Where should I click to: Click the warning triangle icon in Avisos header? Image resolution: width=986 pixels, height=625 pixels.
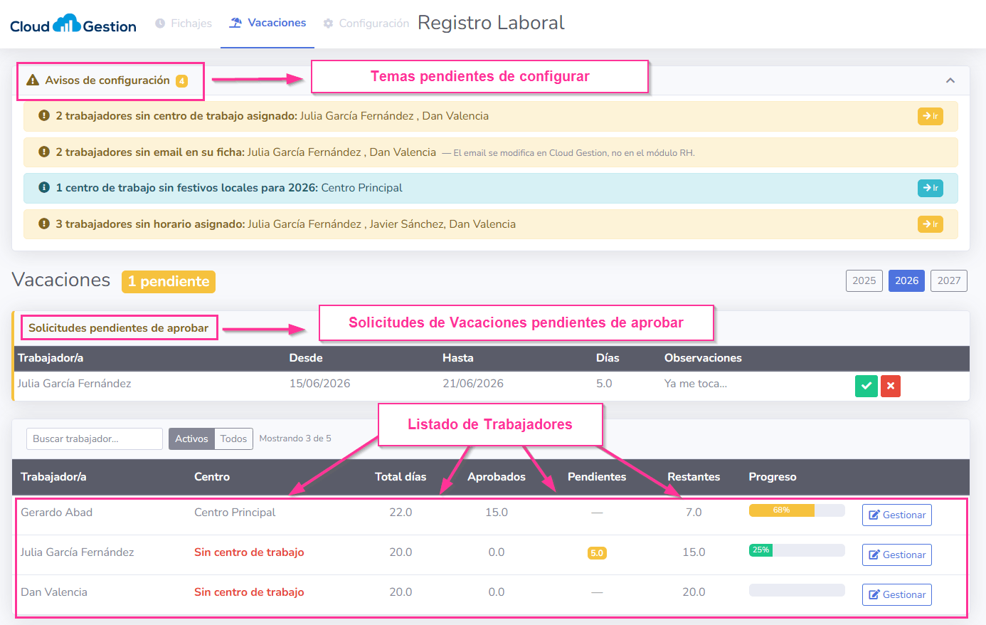(33, 80)
